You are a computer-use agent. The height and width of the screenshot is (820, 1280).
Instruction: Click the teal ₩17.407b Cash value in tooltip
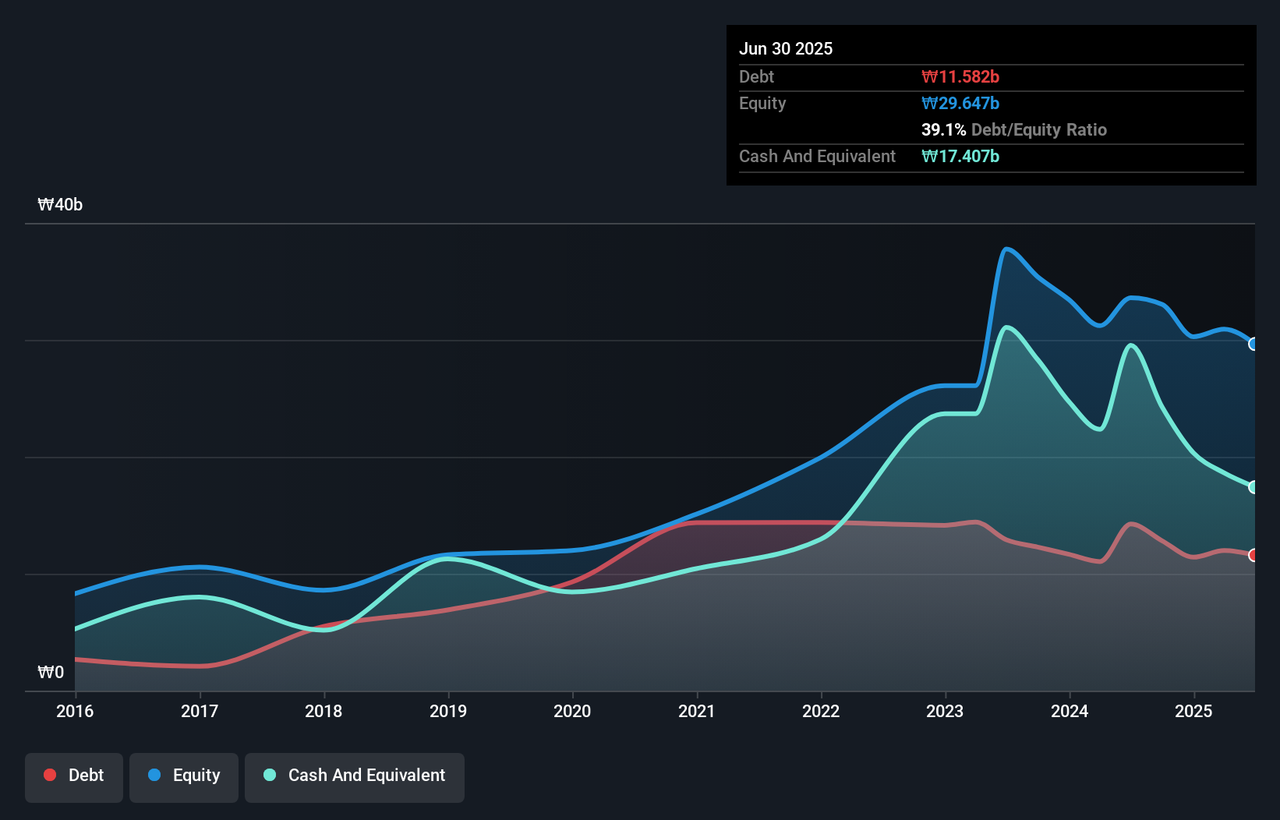960,157
